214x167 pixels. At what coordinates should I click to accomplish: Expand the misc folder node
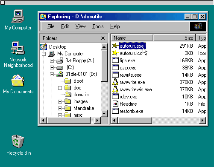click(60, 115)
